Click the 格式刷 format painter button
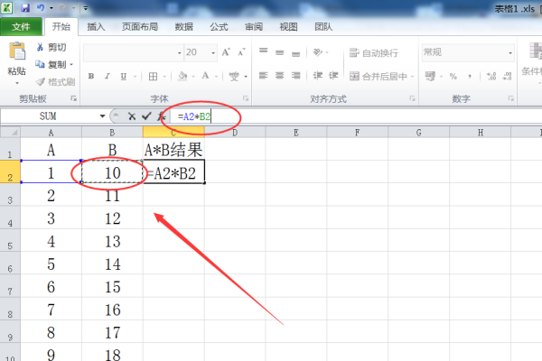 55,82
